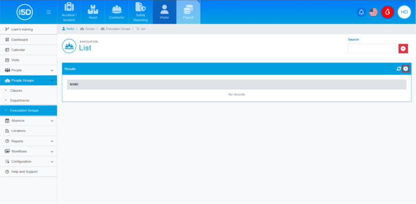Click the Results panel title
Screen dimensions: 416x204
[x=70, y=69]
